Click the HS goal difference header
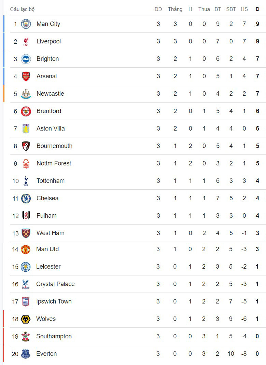The image size is (266, 365). coord(244,9)
